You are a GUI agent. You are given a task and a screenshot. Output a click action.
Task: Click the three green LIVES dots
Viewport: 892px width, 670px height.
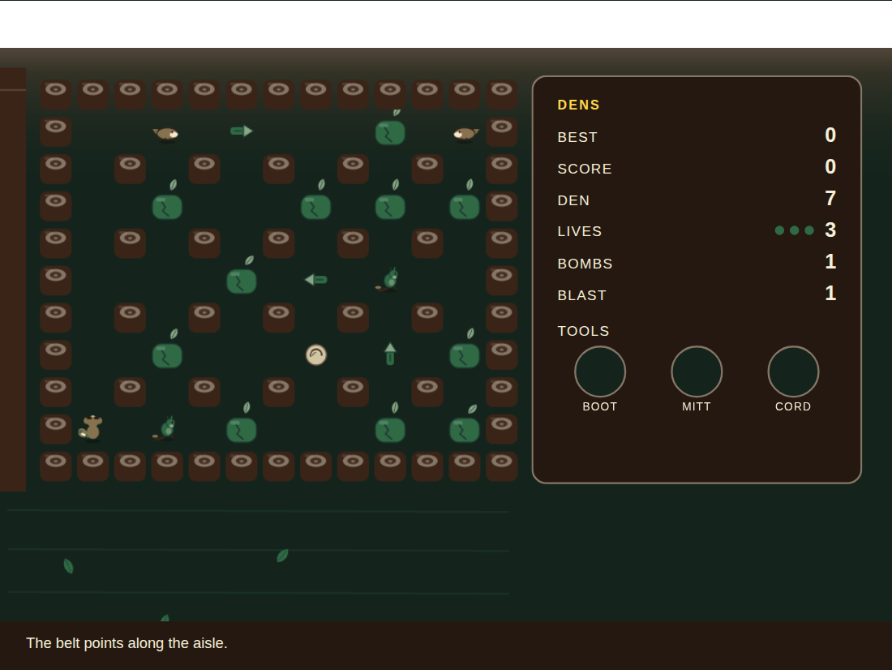point(794,230)
